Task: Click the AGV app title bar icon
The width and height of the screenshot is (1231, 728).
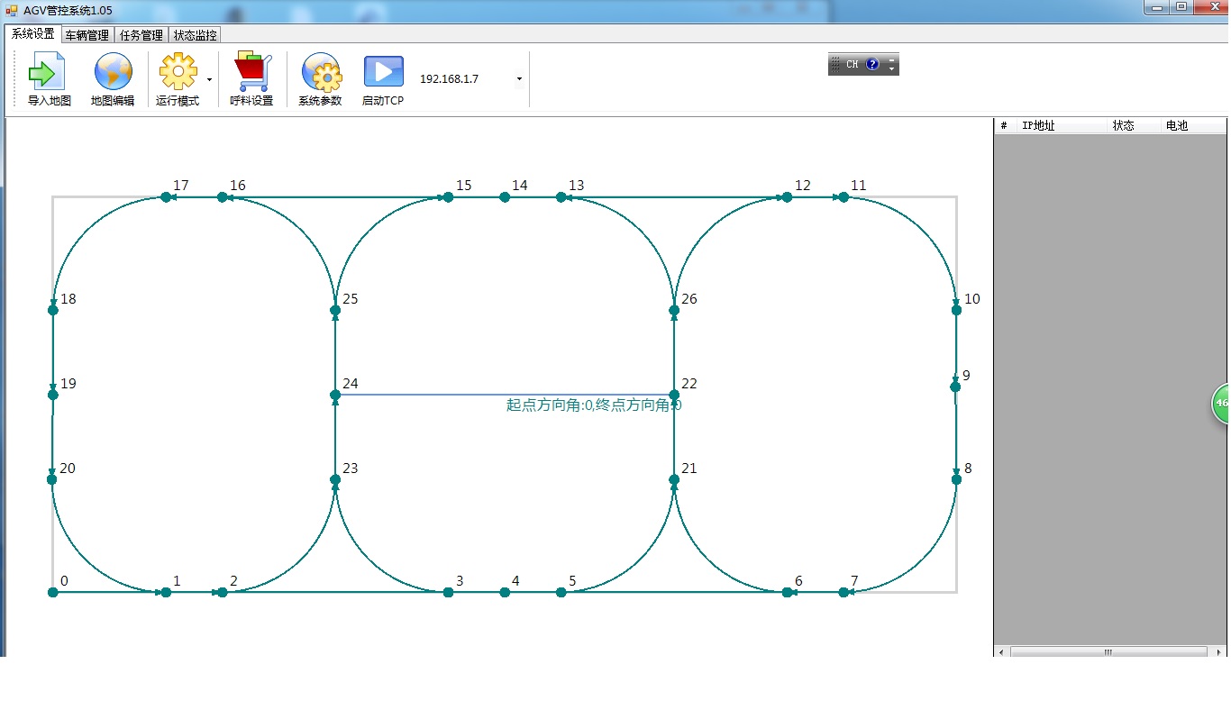Action: click(12, 11)
